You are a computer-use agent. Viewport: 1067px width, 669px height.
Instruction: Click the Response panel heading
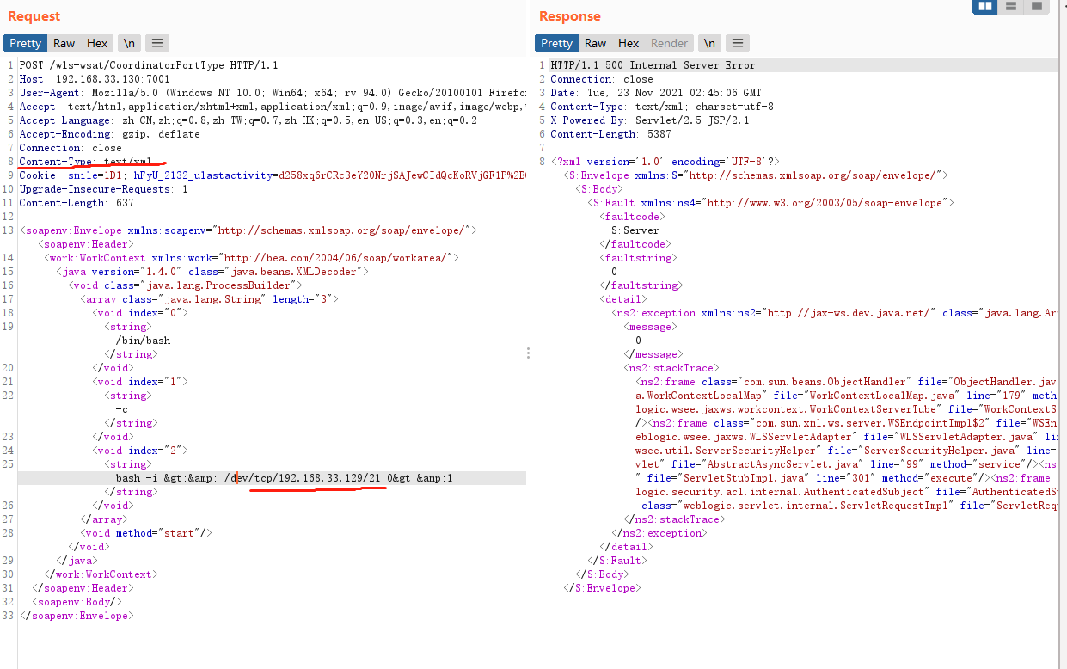click(570, 16)
